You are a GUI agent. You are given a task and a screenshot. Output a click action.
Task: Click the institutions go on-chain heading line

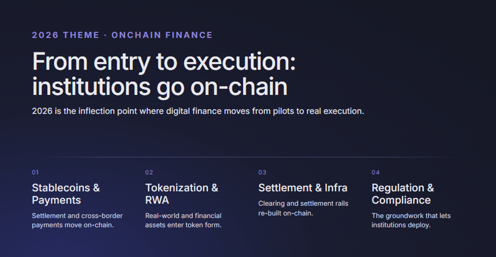[160, 87]
